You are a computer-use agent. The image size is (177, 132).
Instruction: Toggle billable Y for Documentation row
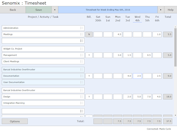(x=89, y=76)
